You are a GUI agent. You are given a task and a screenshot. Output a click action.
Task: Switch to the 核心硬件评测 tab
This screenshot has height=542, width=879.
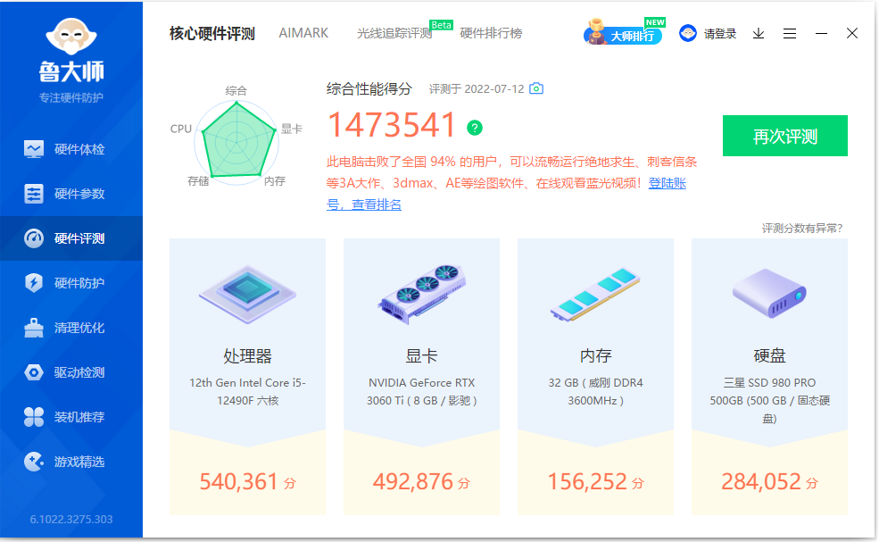pyautogui.click(x=211, y=34)
